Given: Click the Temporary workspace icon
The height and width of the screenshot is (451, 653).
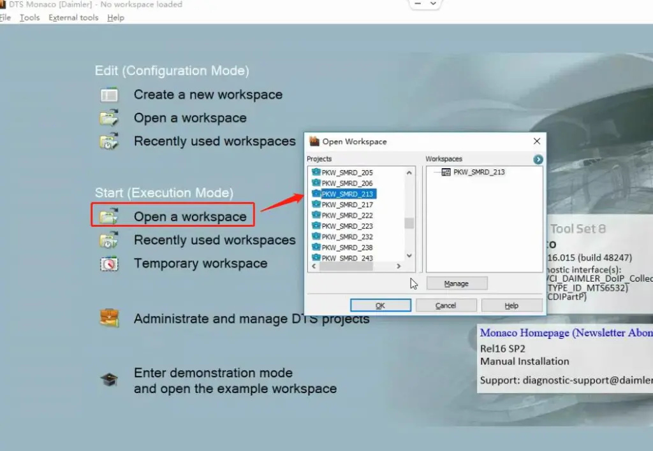Looking at the screenshot, I should click(109, 264).
